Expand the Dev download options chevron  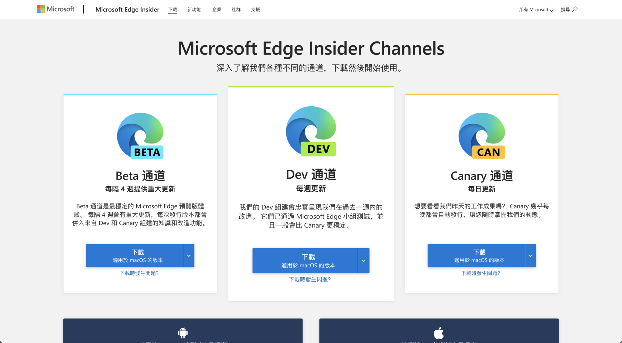tap(363, 260)
